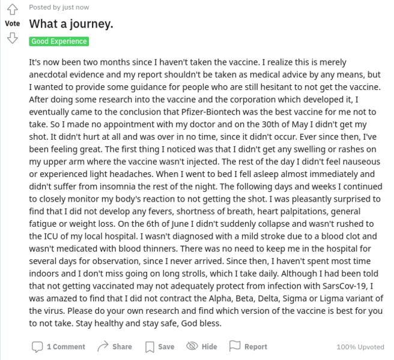The height and width of the screenshot is (360, 394).
Task: Upvote the post with the up arrow
Action: point(12,10)
